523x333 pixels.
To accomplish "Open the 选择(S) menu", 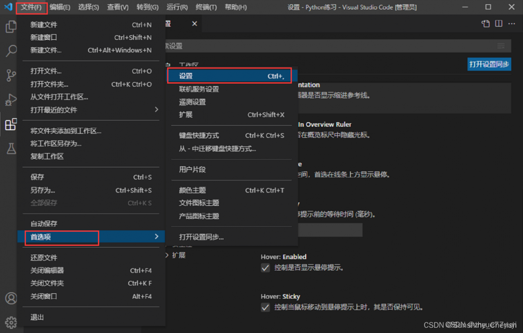I will tap(89, 7).
